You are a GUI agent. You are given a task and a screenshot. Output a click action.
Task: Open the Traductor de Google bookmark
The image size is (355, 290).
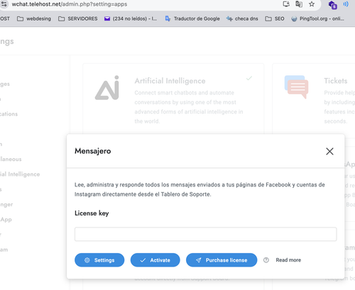click(x=192, y=18)
